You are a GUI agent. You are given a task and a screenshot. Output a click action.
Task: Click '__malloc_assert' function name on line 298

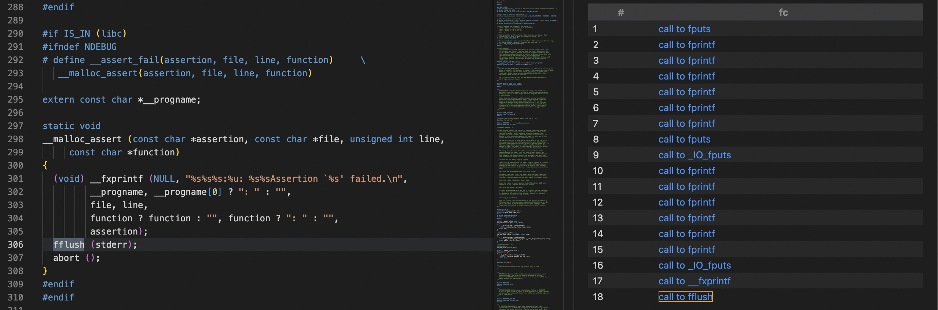tap(82, 139)
